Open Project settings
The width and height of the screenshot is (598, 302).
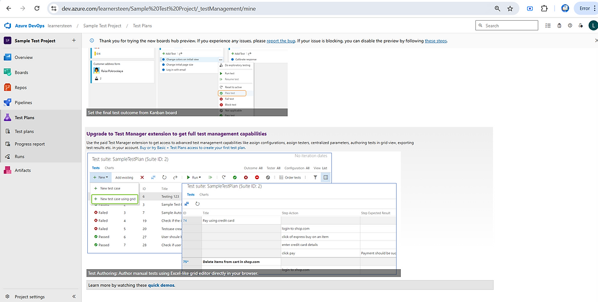pos(29,297)
